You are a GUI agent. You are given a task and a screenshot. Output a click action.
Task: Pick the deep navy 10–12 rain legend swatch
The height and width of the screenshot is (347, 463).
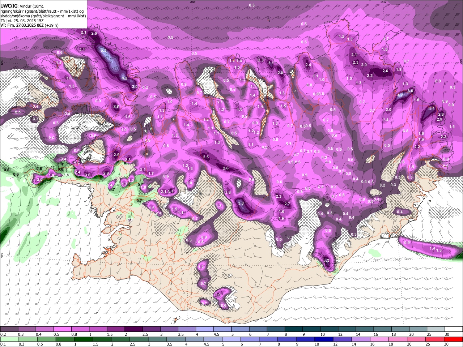324,339
